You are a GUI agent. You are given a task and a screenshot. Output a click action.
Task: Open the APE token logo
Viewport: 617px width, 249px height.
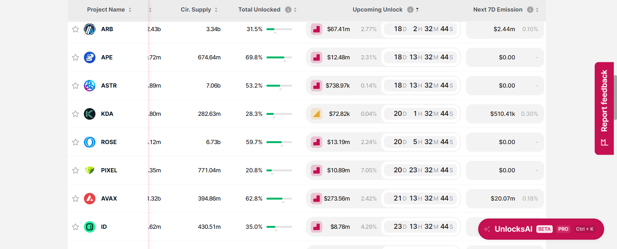click(90, 57)
